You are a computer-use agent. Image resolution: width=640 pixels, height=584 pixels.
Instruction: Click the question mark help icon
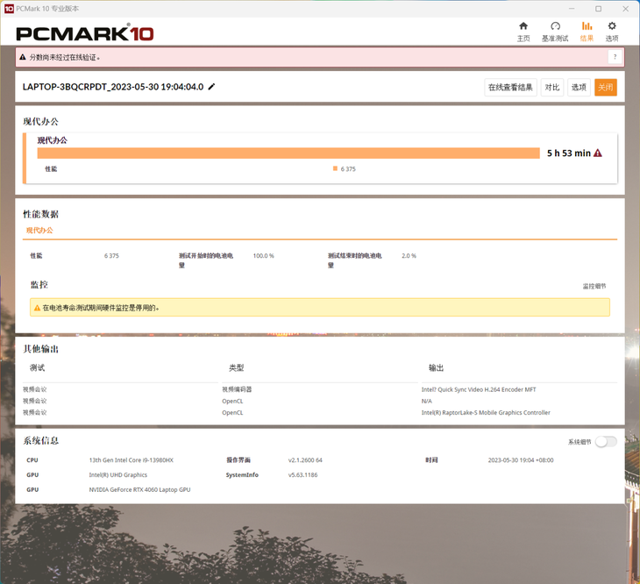click(x=615, y=57)
